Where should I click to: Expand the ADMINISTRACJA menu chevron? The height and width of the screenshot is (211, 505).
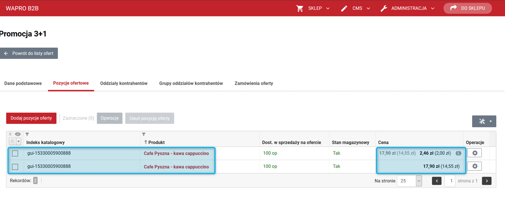pos(432,8)
